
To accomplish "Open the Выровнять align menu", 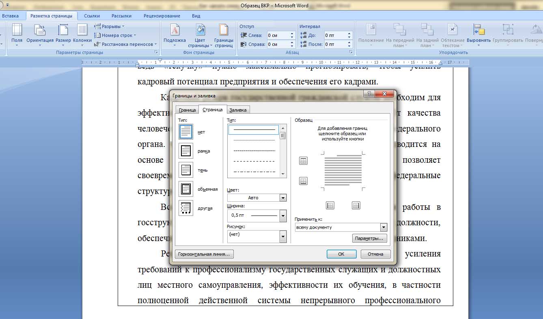I will (478, 35).
